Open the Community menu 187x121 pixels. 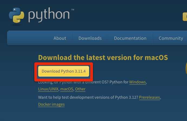click(x=171, y=38)
